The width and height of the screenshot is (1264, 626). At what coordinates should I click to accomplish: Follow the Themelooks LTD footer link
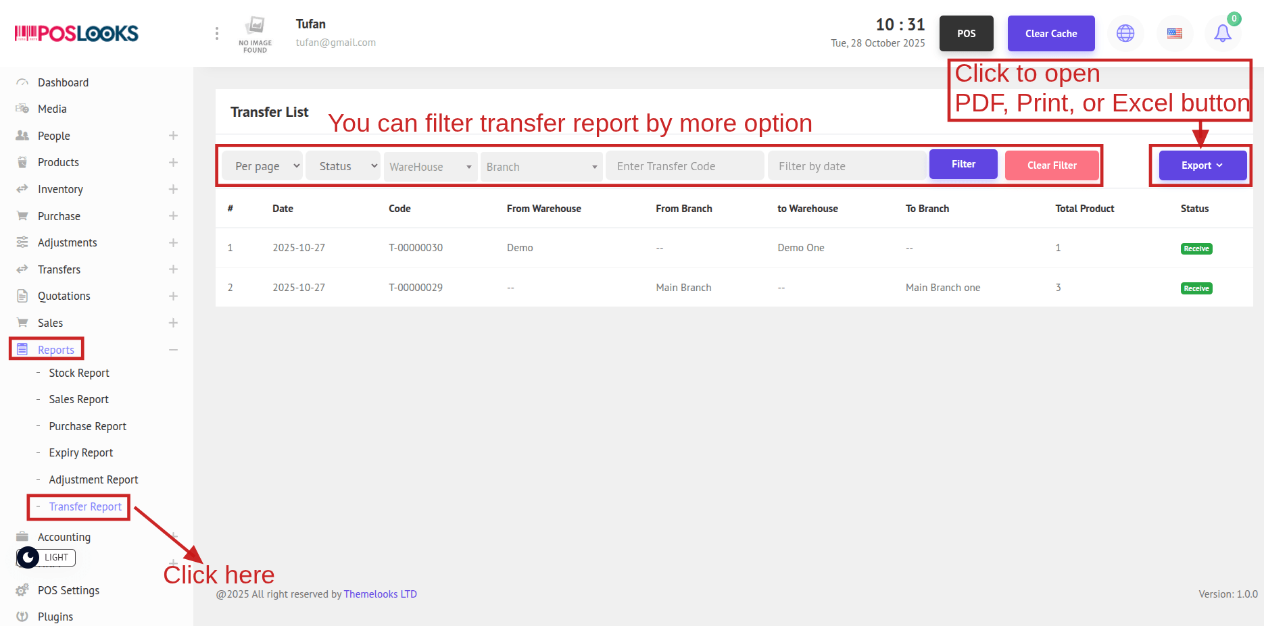[380, 594]
